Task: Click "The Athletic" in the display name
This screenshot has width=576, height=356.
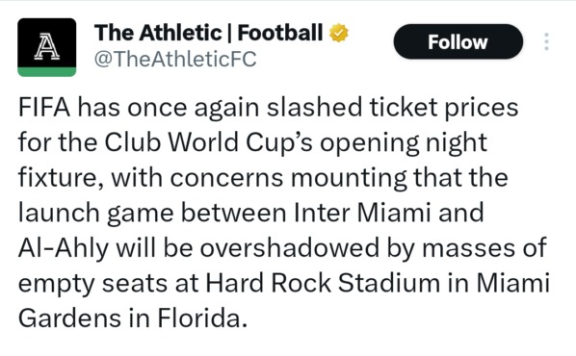Action: pyautogui.click(x=158, y=33)
